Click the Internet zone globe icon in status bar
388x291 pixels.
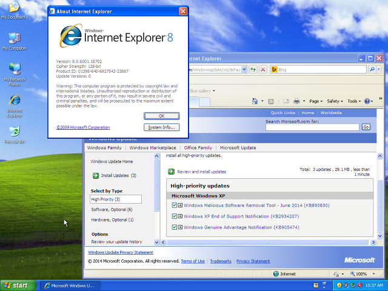[x=276, y=274]
